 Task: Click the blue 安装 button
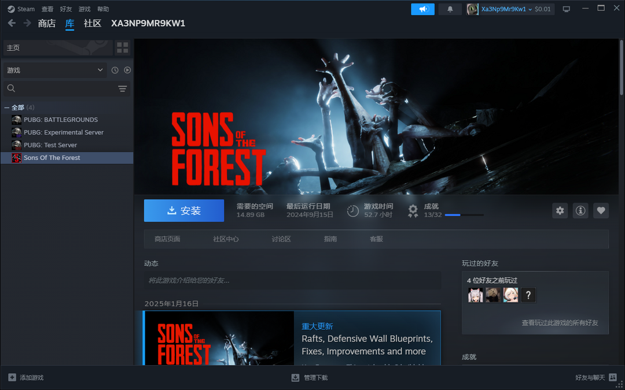pyautogui.click(x=183, y=211)
